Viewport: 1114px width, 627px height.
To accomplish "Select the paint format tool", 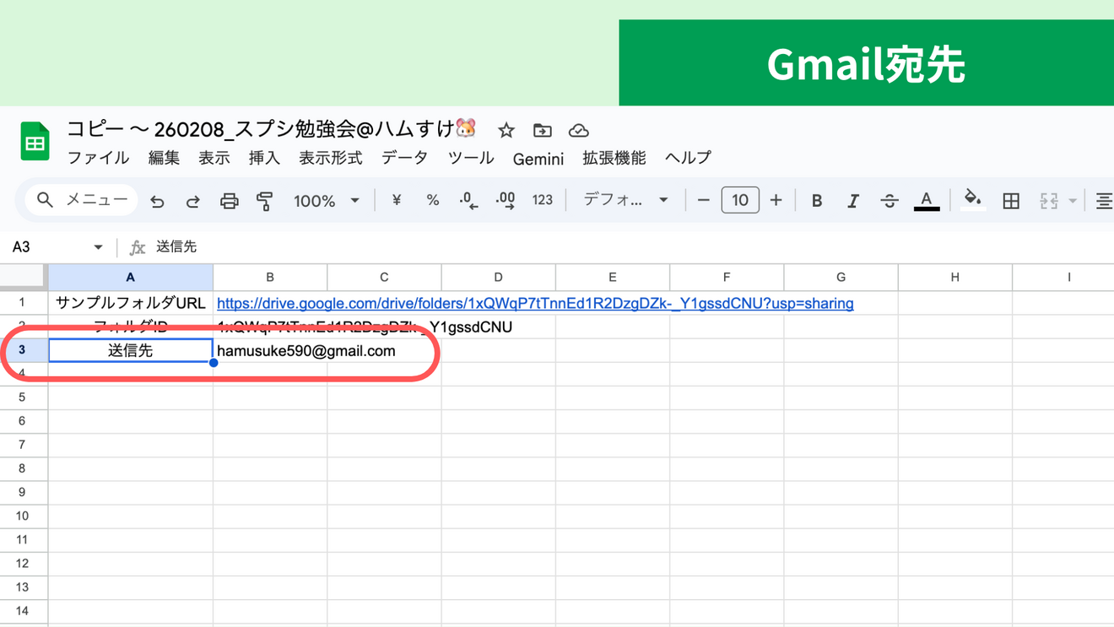I will pyautogui.click(x=265, y=201).
